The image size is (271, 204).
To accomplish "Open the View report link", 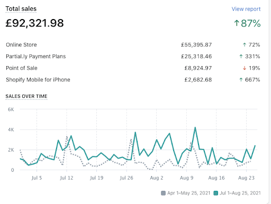I will tap(246, 9).
